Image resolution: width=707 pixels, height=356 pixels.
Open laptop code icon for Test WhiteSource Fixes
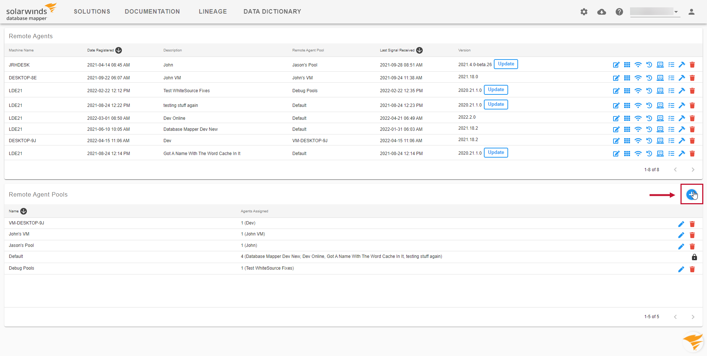(660, 91)
